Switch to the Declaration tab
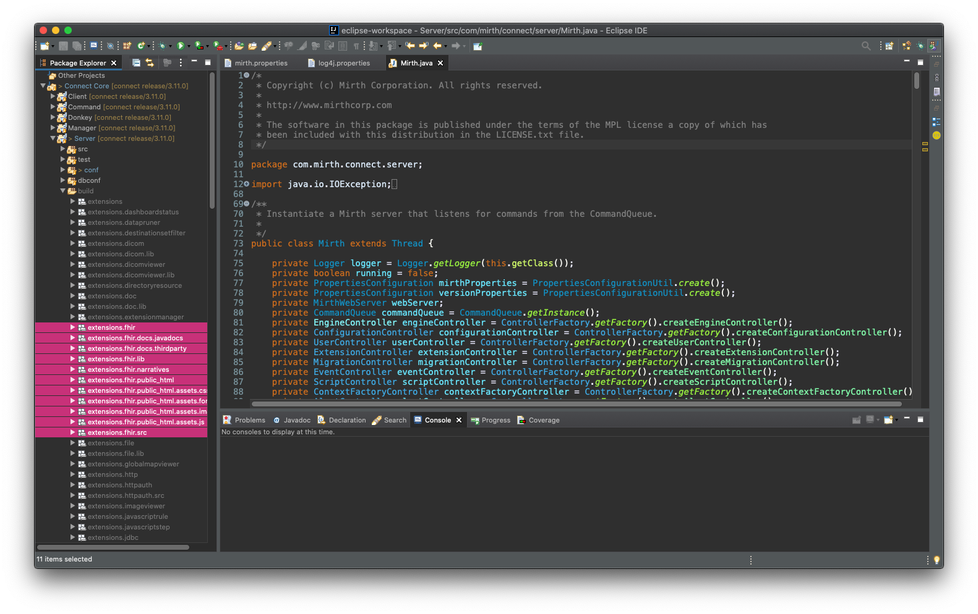This screenshot has height=614, width=978. tap(342, 420)
